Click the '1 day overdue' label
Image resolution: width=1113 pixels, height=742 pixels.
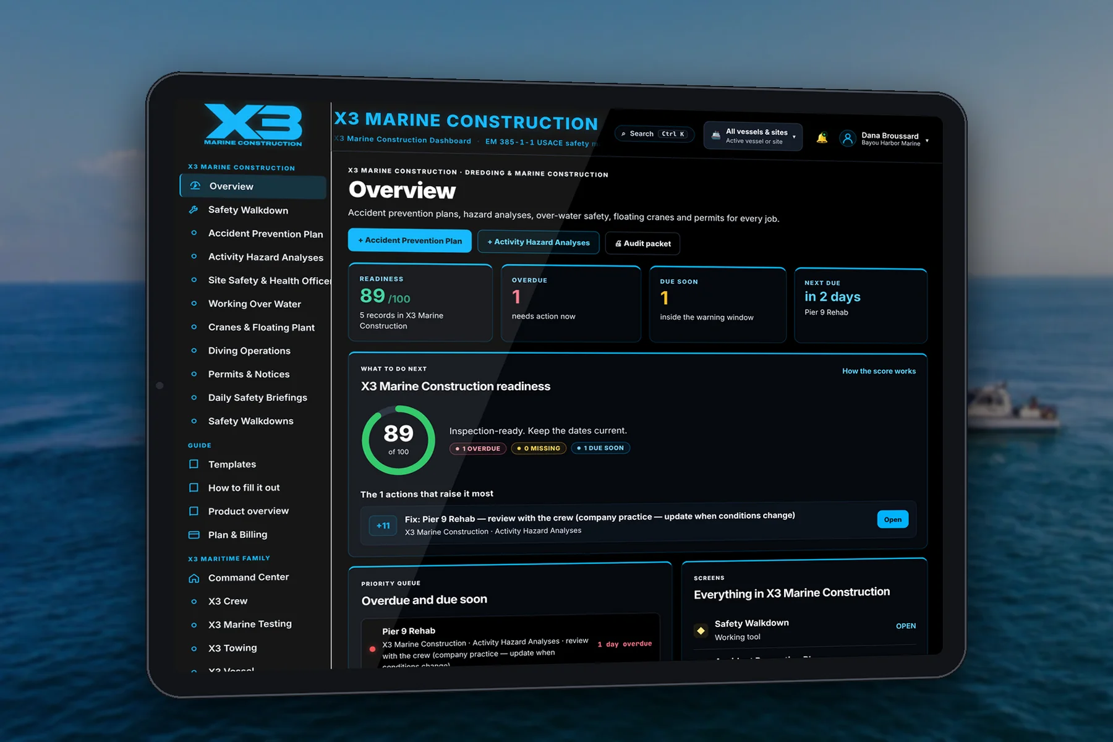coord(625,644)
